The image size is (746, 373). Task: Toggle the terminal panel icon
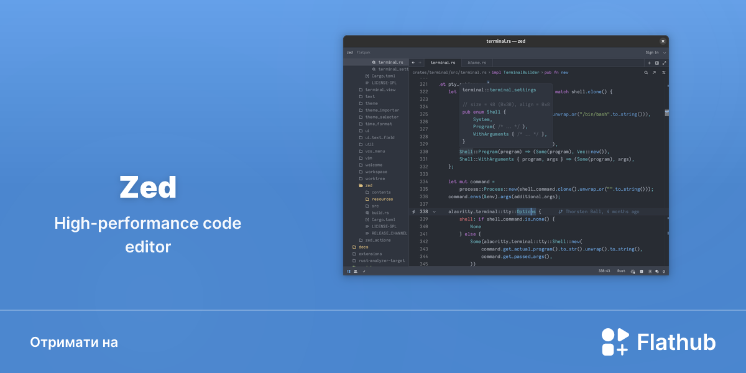[x=641, y=271]
